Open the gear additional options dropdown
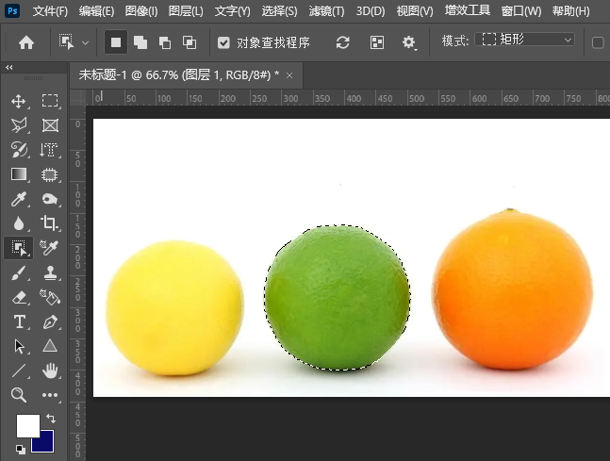610x461 pixels. [409, 42]
